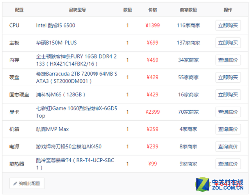This screenshot has width=250, height=196.
Task: Select the 137家商家 merchant count
Action: (188, 43)
